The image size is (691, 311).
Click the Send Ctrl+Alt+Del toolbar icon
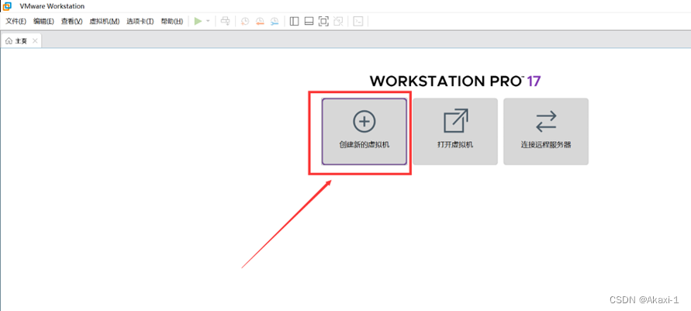coord(225,21)
